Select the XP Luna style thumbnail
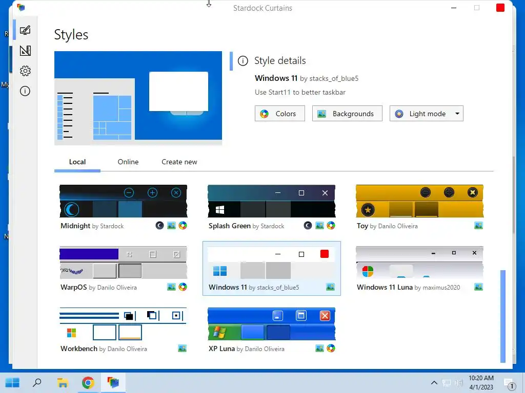This screenshot has width=525, height=393. coord(271,324)
